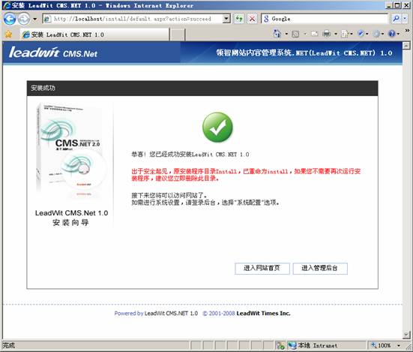Click the Forward navigation arrow

click(24, 19)
